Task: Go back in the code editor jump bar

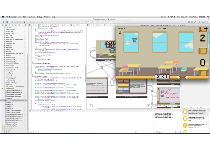Action: 33,25
